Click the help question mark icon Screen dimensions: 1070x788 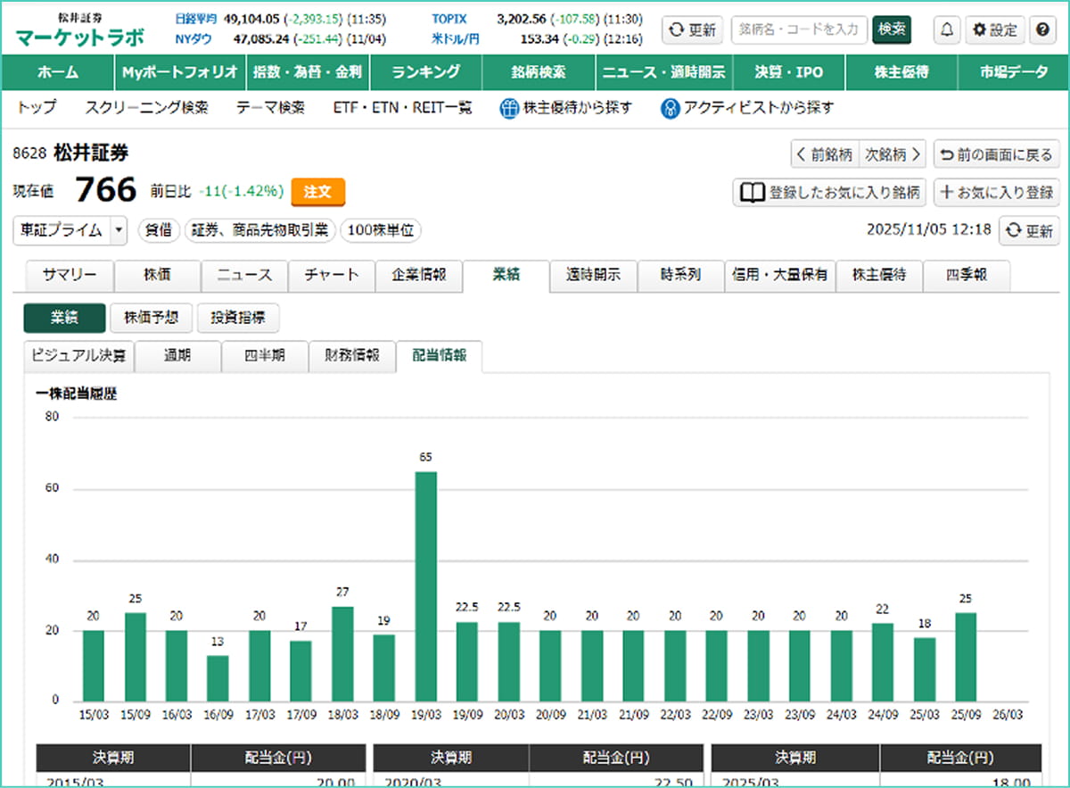tap(1041, 29)
